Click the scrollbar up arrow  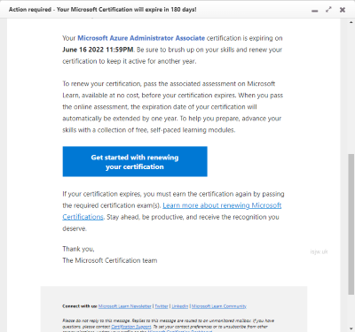coord(351,22)
